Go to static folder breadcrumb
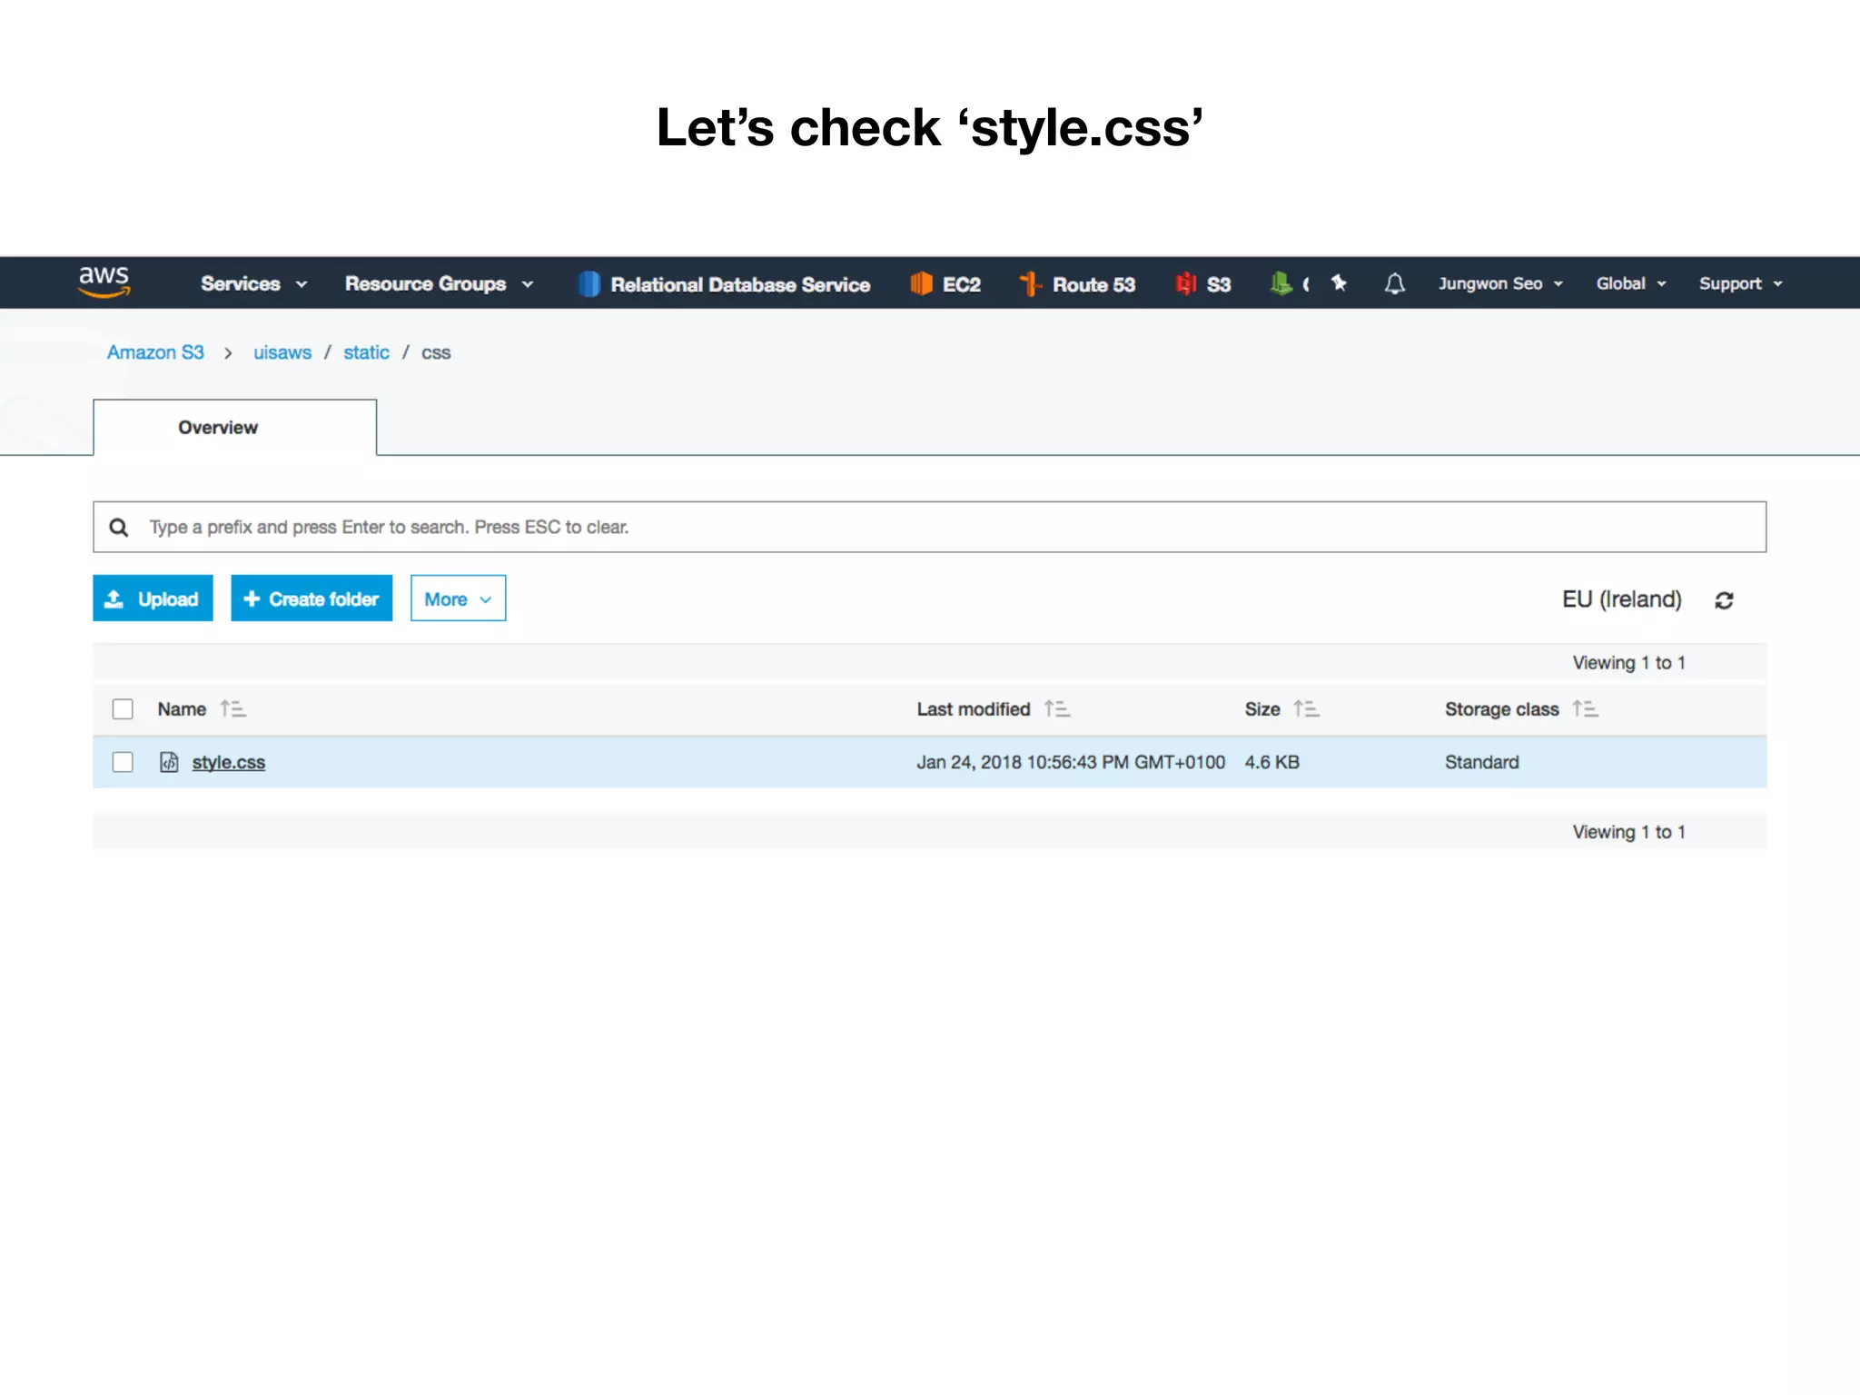The image size is (1860, 1395). [366, 352]
